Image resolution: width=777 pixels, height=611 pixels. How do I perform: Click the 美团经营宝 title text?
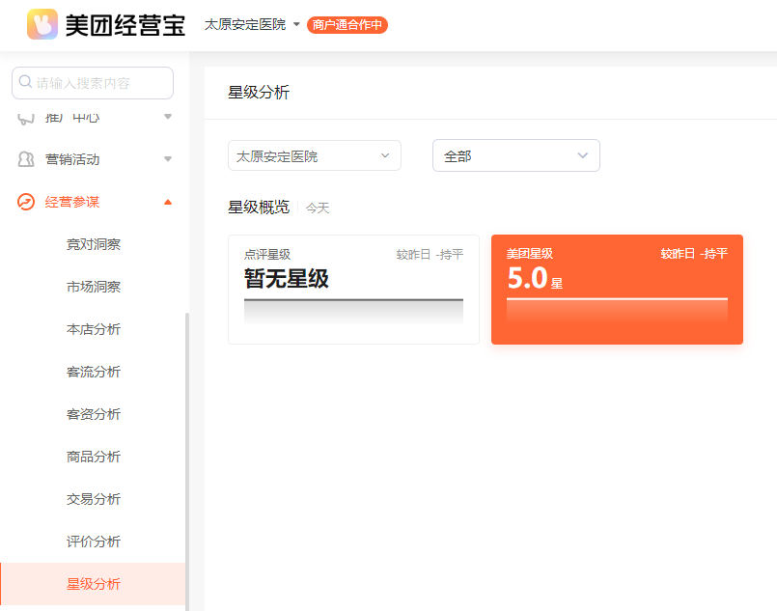coord(125,25)
